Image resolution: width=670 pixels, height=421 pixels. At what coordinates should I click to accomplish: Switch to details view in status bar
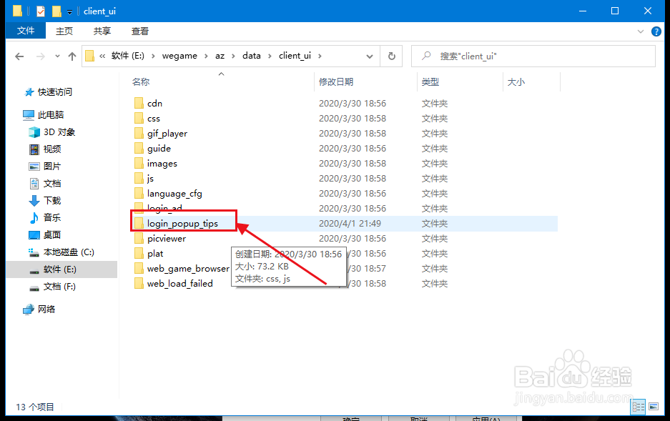point(637,406)
